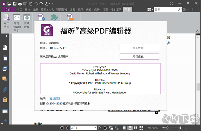
Task: Open the Bookmarks panel in sidebar
Action: 5,47
